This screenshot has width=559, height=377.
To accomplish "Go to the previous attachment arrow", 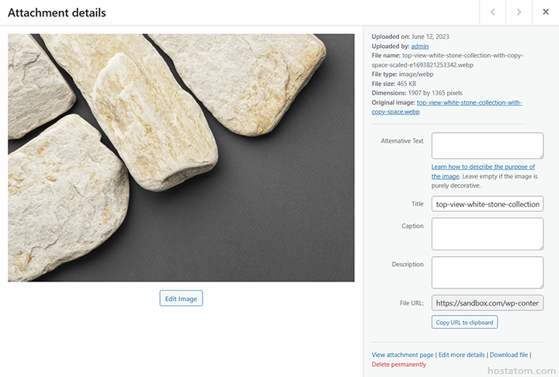I will [492, 12].
